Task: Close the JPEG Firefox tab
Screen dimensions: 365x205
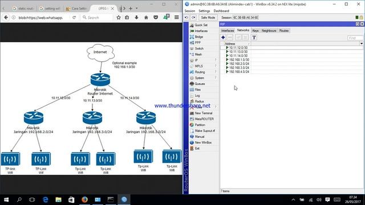Action: [112, 9]
